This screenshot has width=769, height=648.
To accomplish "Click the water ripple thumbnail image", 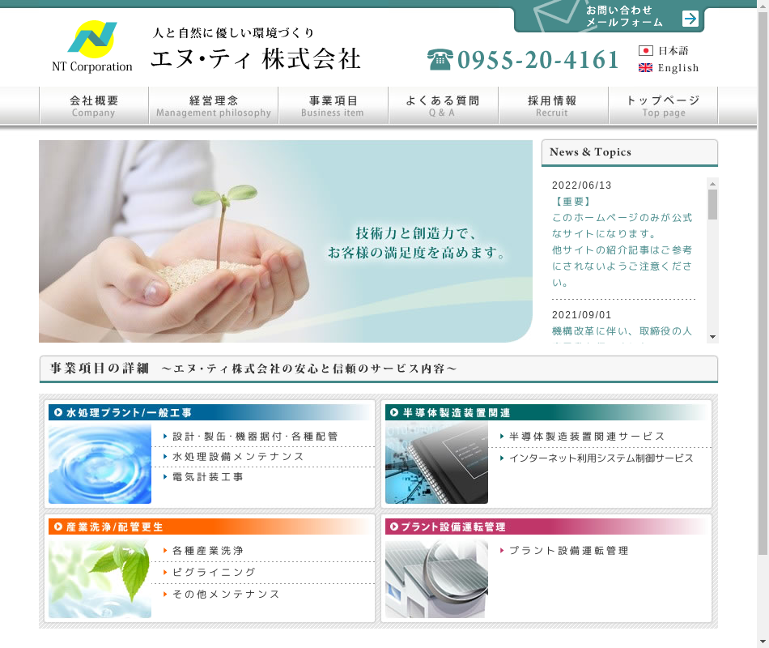I will 100,463.
